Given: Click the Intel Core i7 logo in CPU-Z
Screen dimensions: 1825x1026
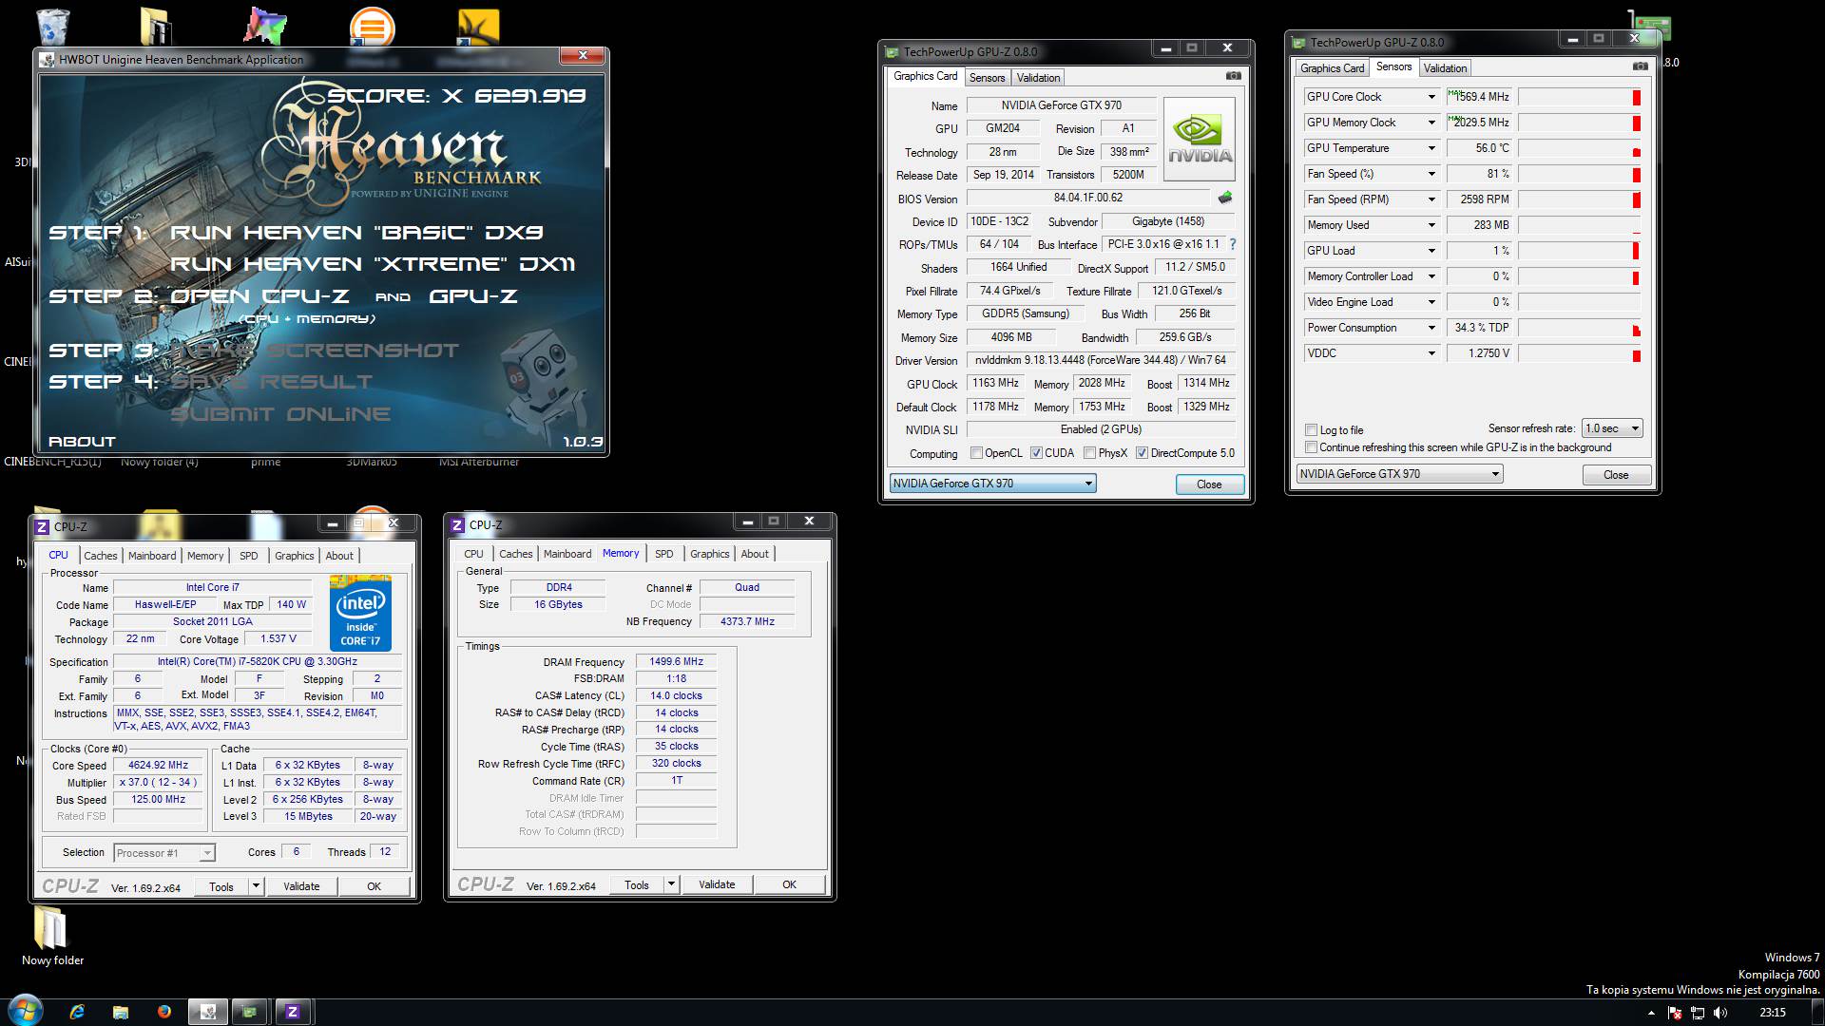Looking at the screenshot, I should click(360, 613).
